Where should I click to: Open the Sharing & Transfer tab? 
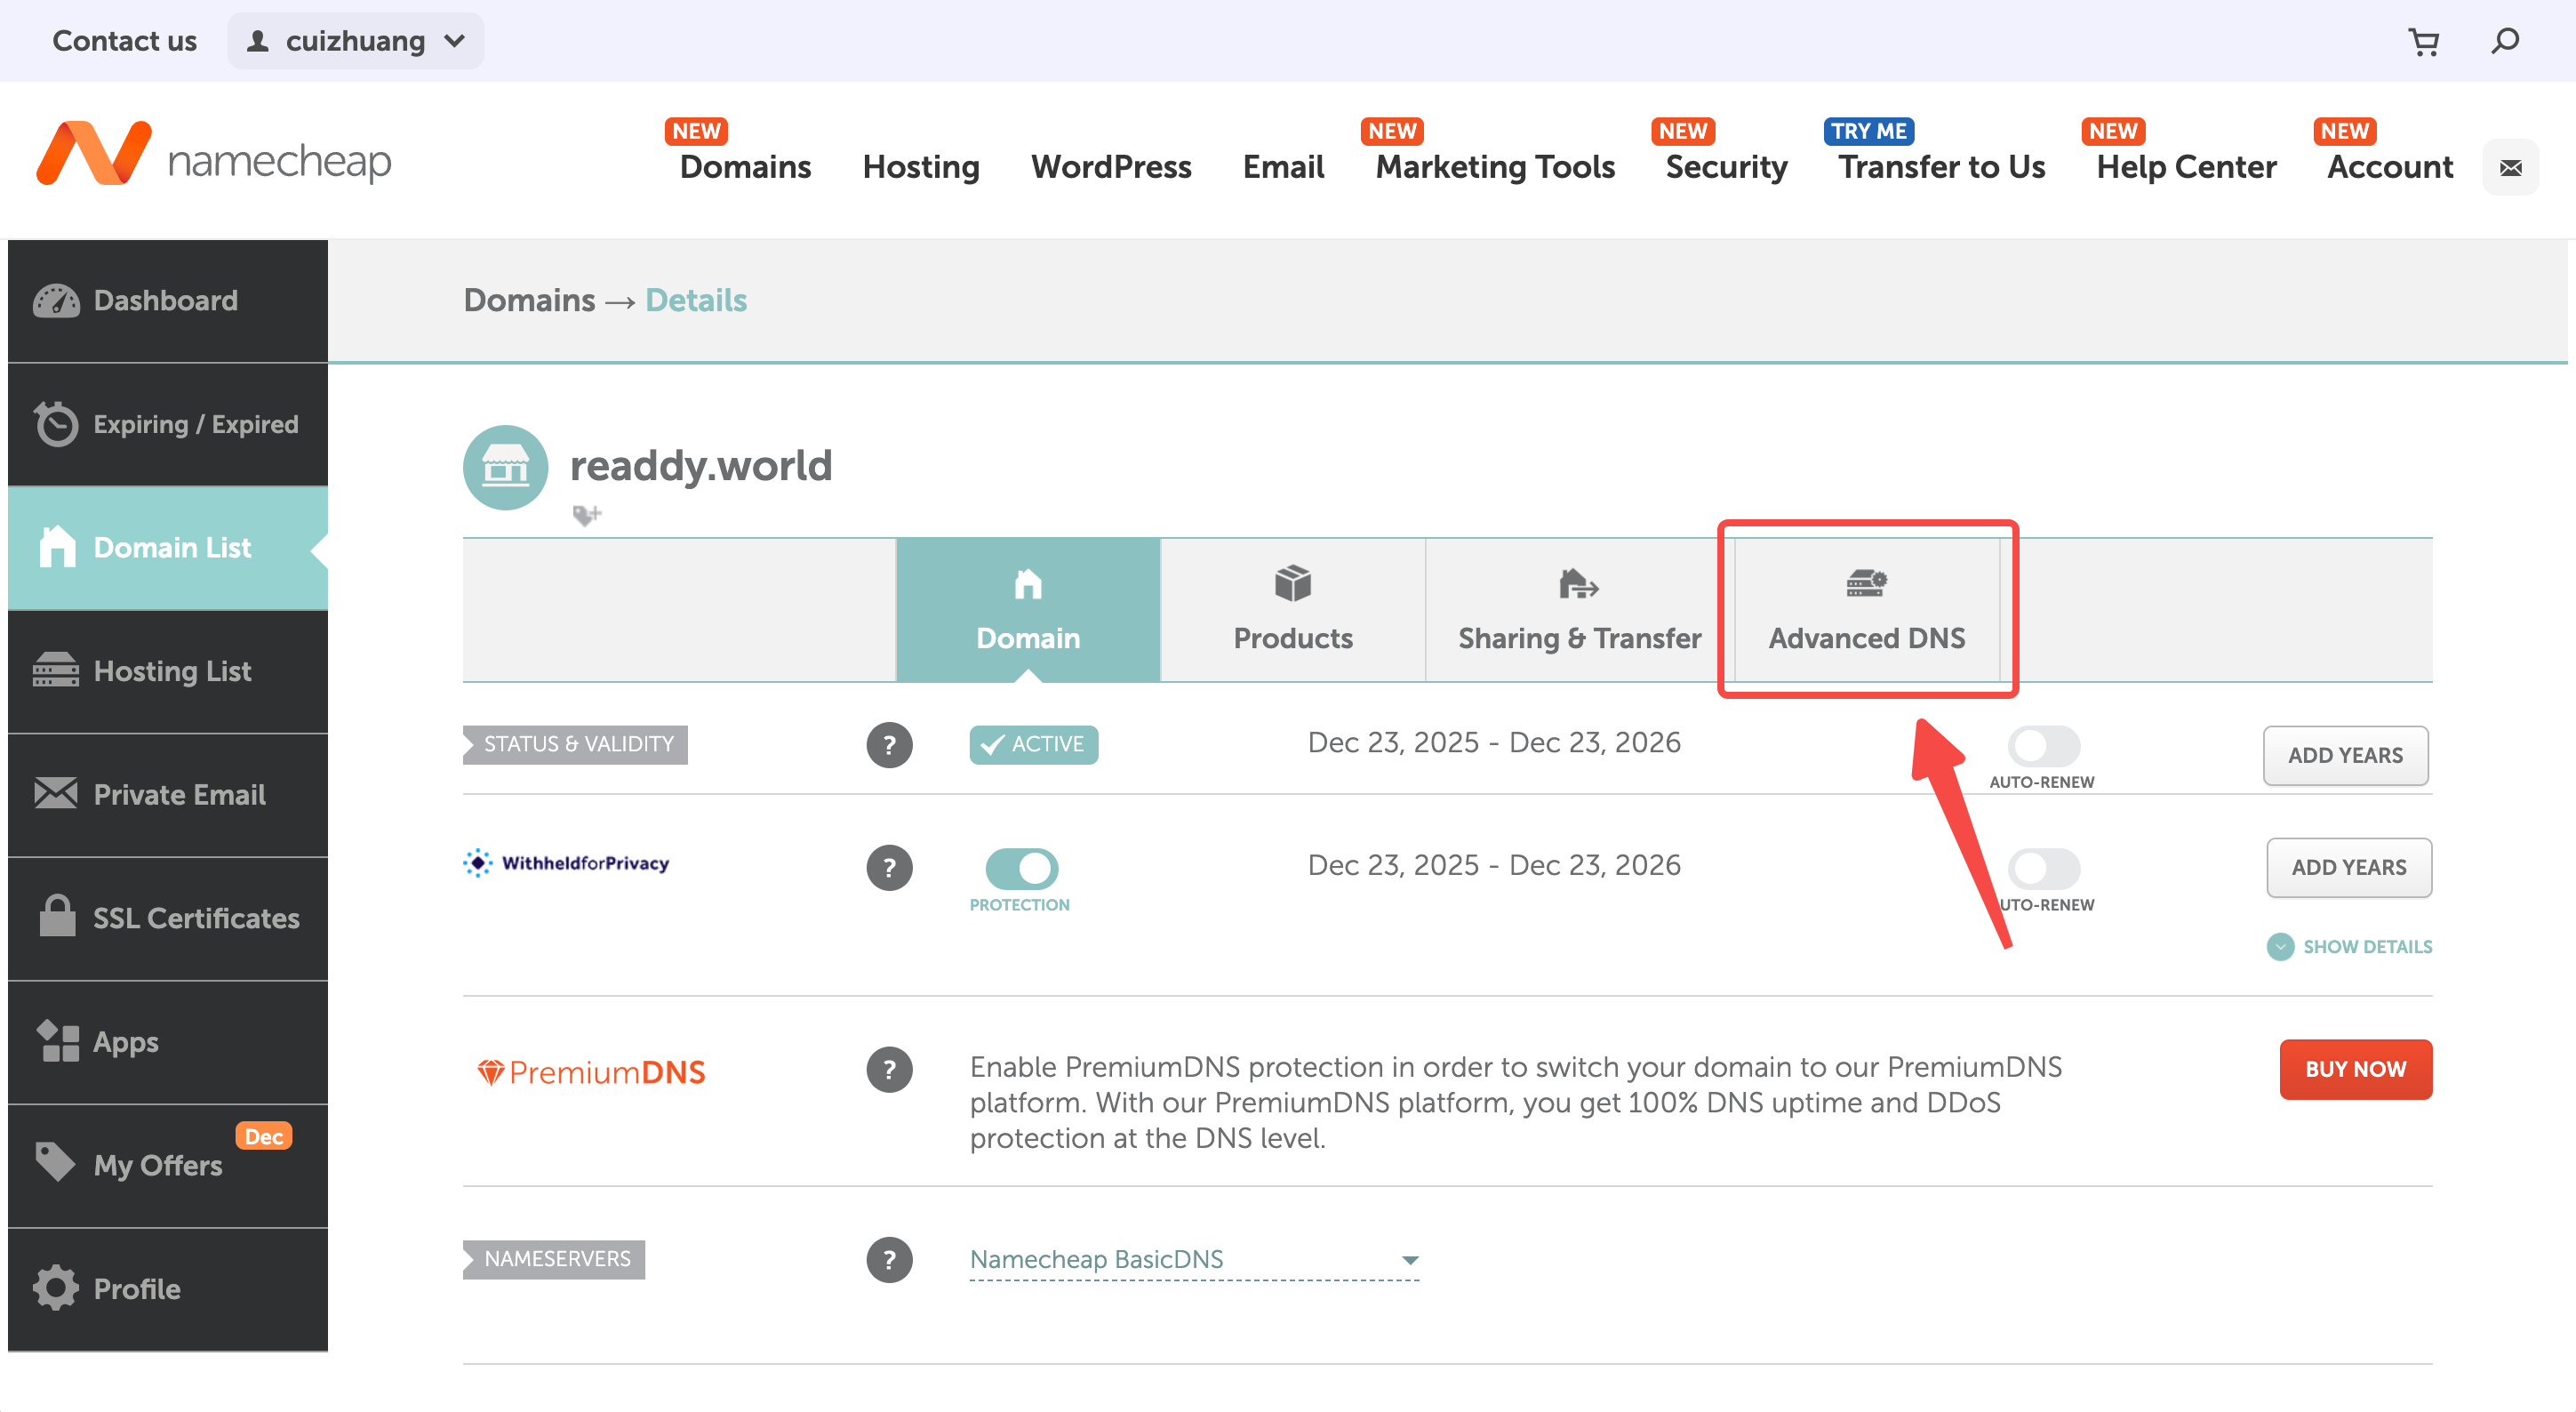(x=1578, y=610)
